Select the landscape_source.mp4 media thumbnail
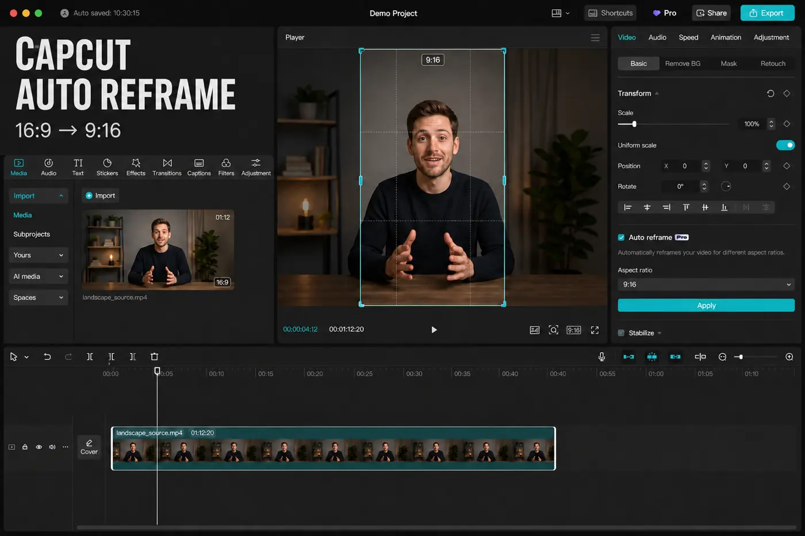 point(158,249)
